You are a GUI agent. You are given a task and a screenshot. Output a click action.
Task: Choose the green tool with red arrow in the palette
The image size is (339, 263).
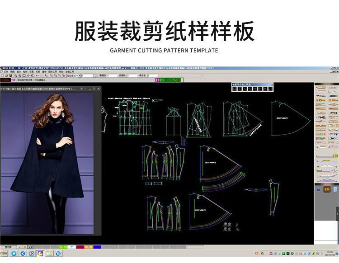tap(320, 138)
